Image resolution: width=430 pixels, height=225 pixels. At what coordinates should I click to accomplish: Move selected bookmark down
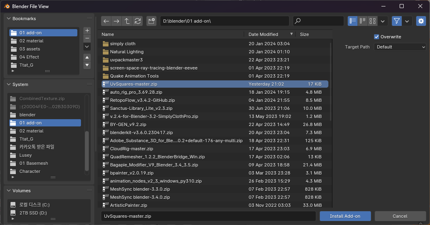pyautogui.click(x=87, y=65)
